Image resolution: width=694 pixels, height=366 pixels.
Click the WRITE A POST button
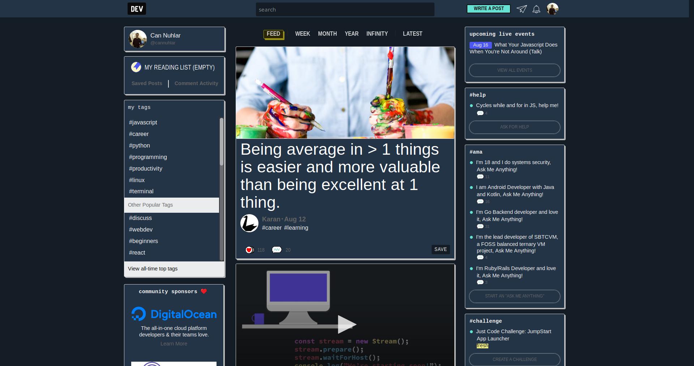coord(488,8)
